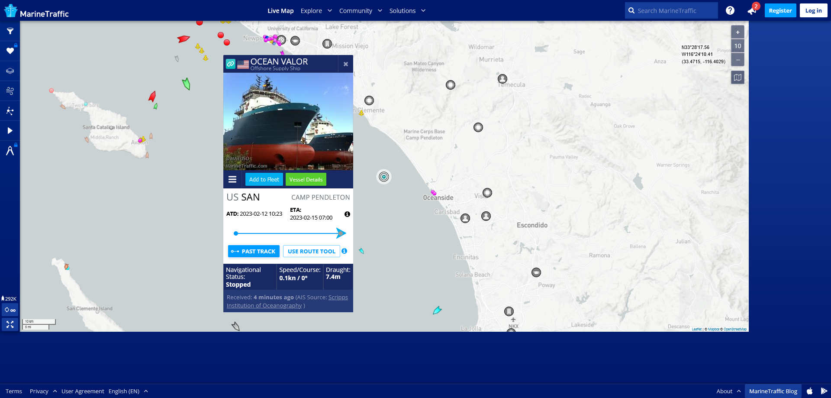Viewport: 831px width, 398px height.
Task: Open the map layers icon
Action: (10, 71)
